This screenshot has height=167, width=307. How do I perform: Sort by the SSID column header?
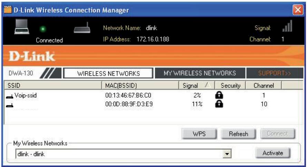coord(53,85)
